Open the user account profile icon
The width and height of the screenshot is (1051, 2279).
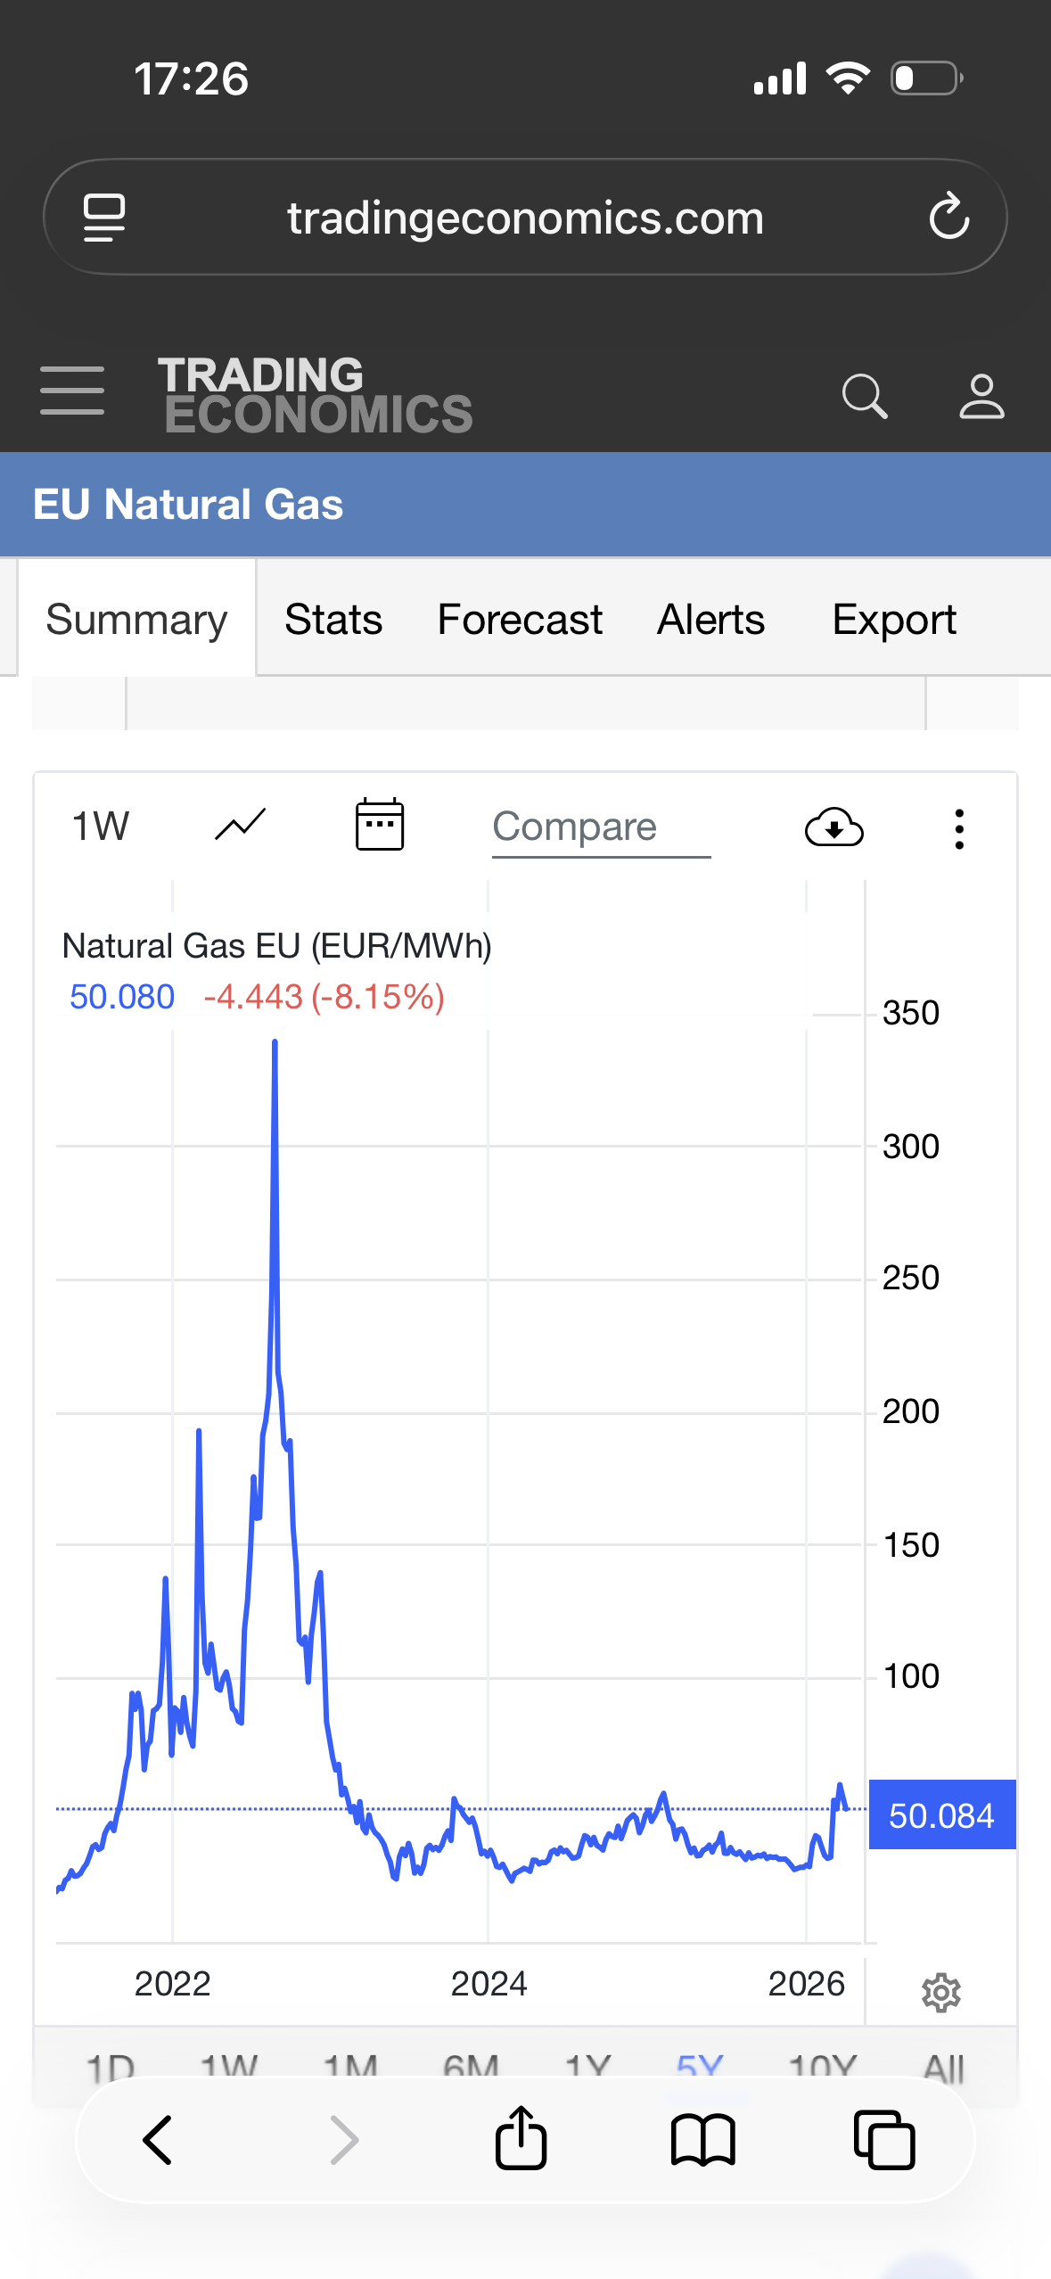point(981,396)
